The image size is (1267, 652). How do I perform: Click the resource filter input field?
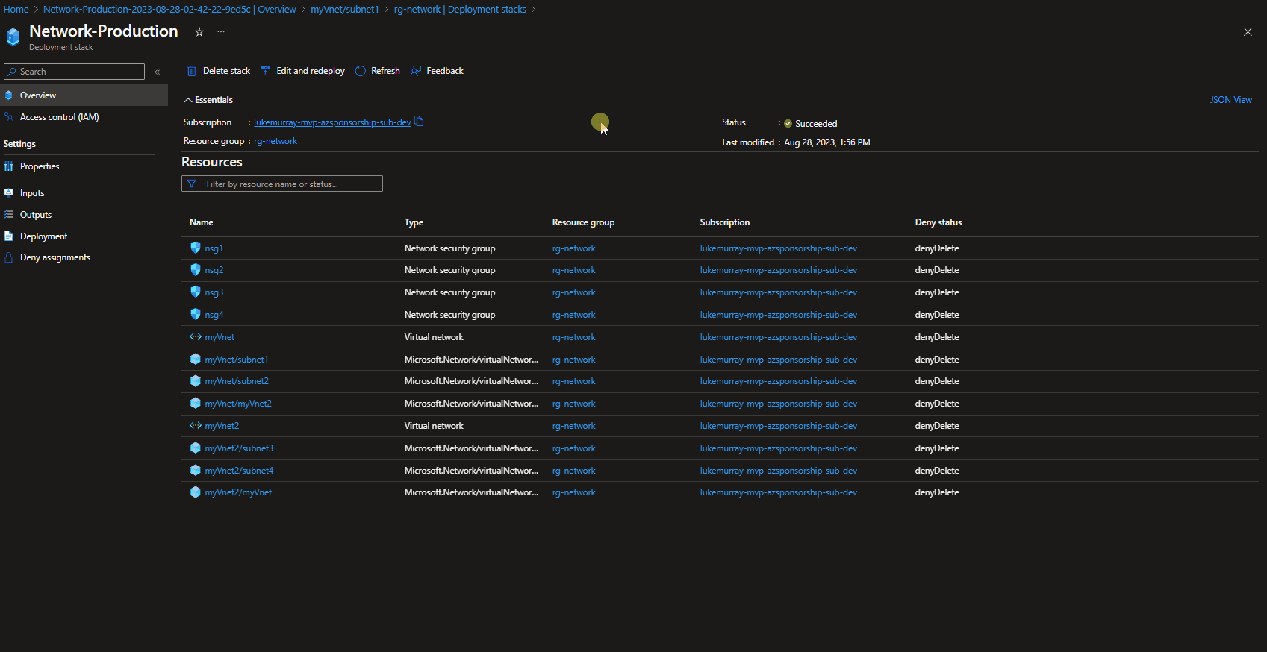[x=287, y=184]
